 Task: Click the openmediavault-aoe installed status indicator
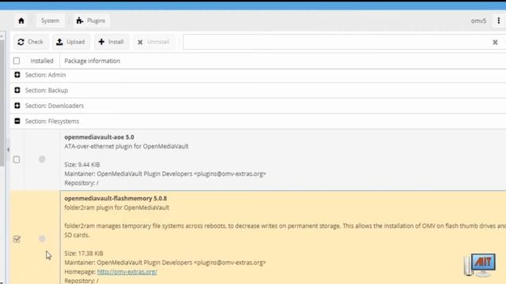[x=42, y=159]
